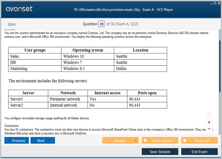Click the 'Marketing' table cell

[35, 69]
